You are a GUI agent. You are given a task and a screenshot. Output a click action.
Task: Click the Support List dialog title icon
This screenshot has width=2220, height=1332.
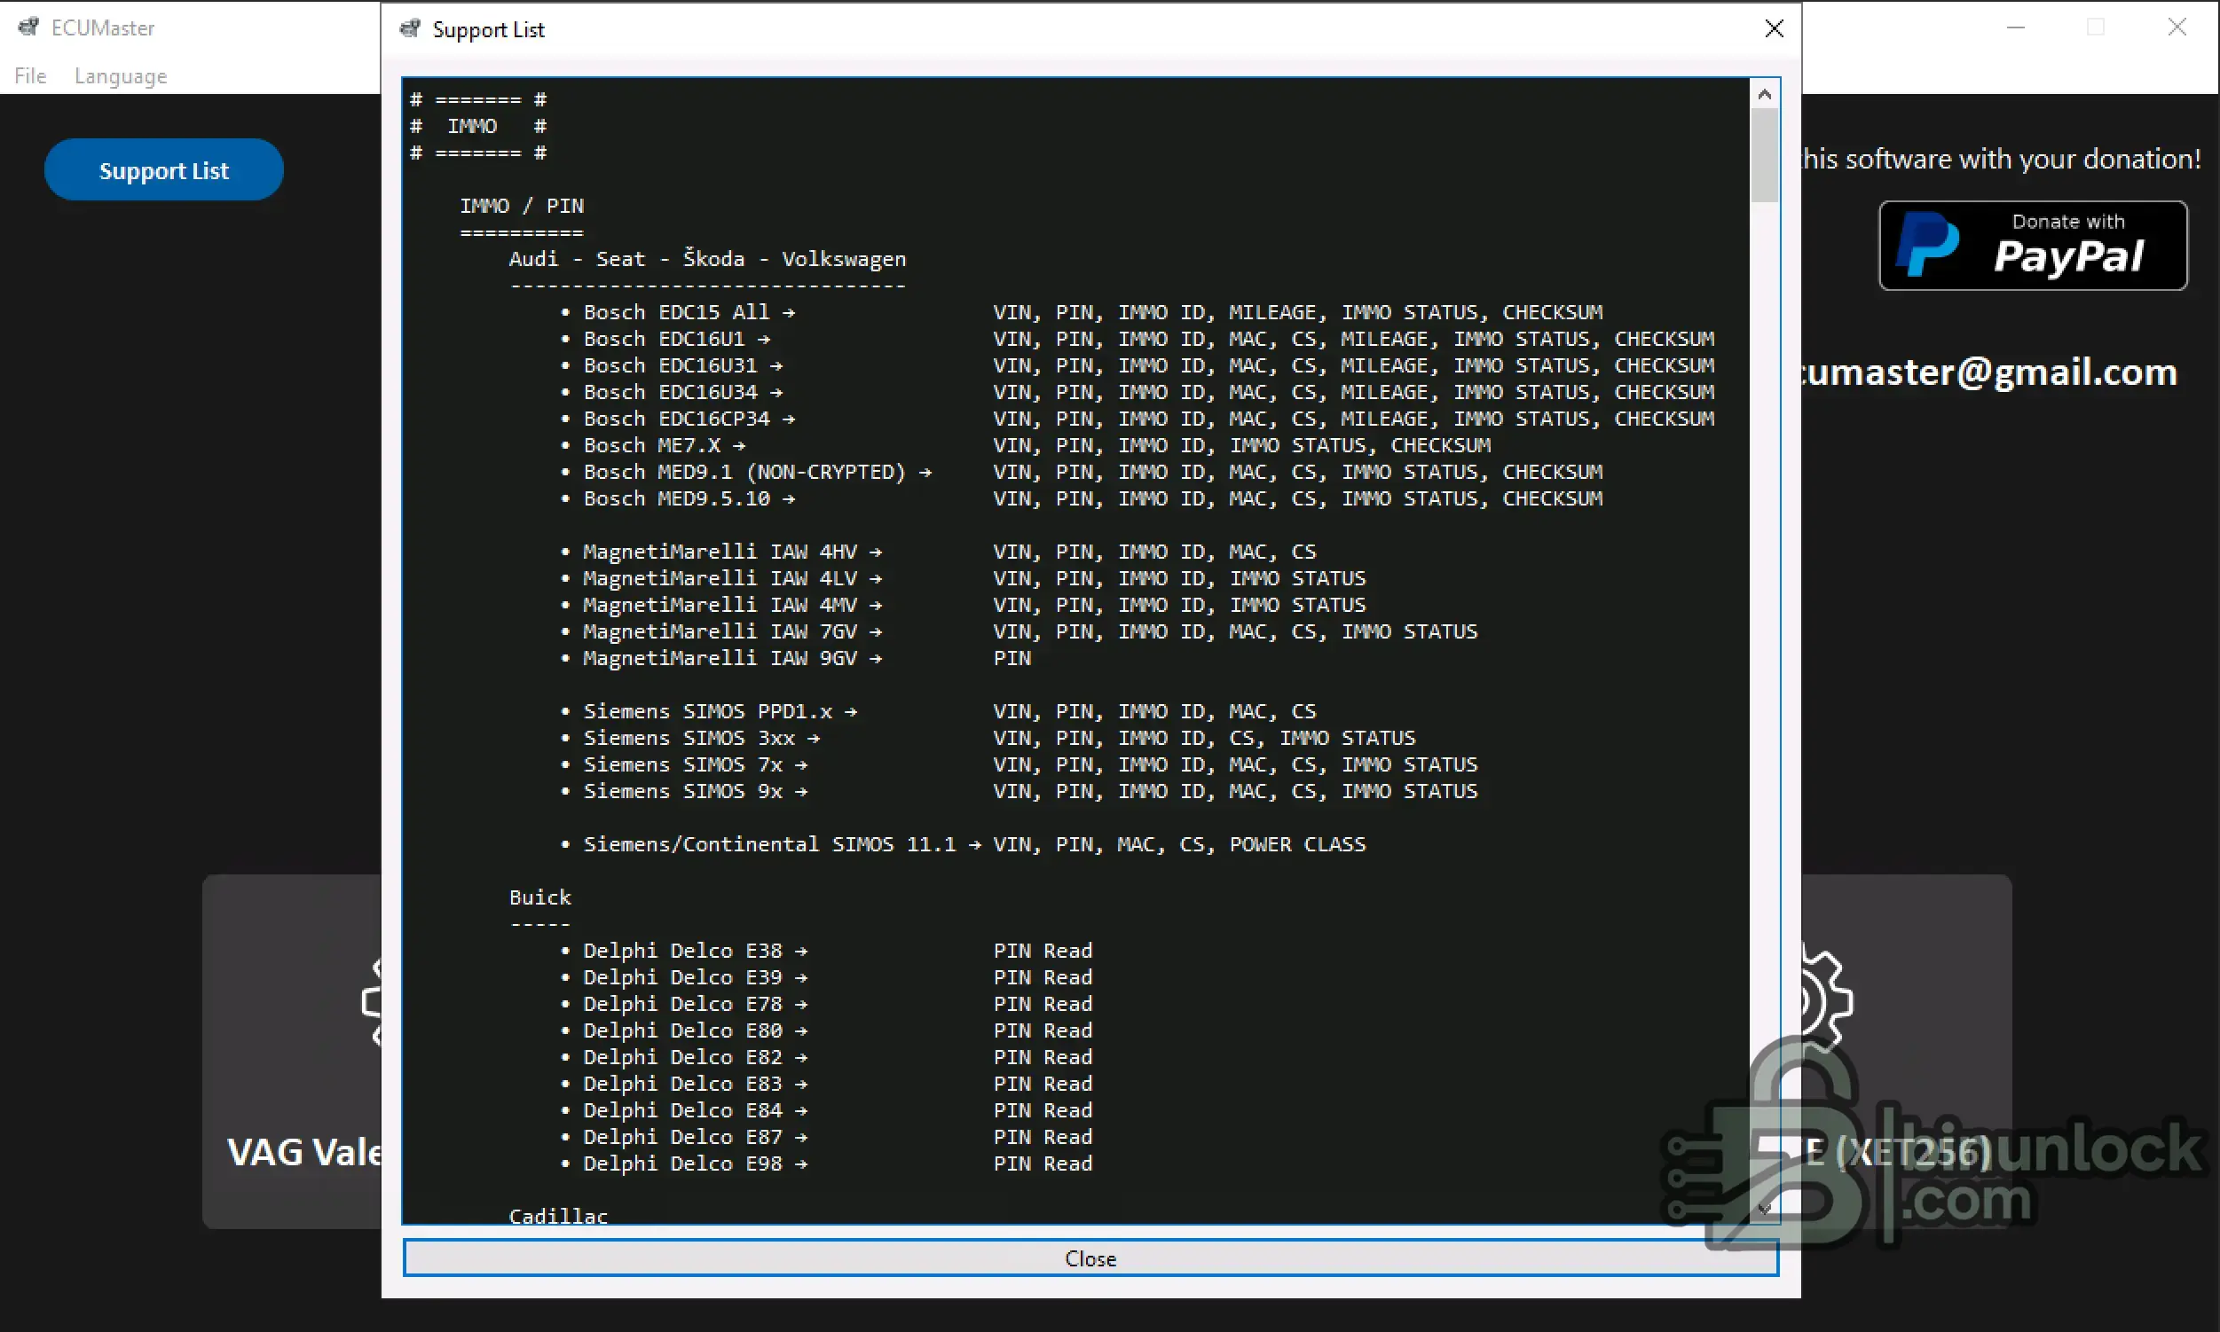tap(411, 28)
